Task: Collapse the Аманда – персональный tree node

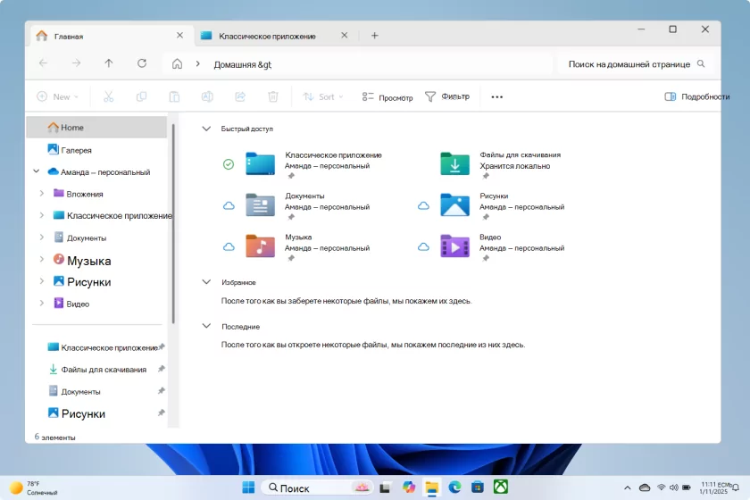Action: pos(37,171)
